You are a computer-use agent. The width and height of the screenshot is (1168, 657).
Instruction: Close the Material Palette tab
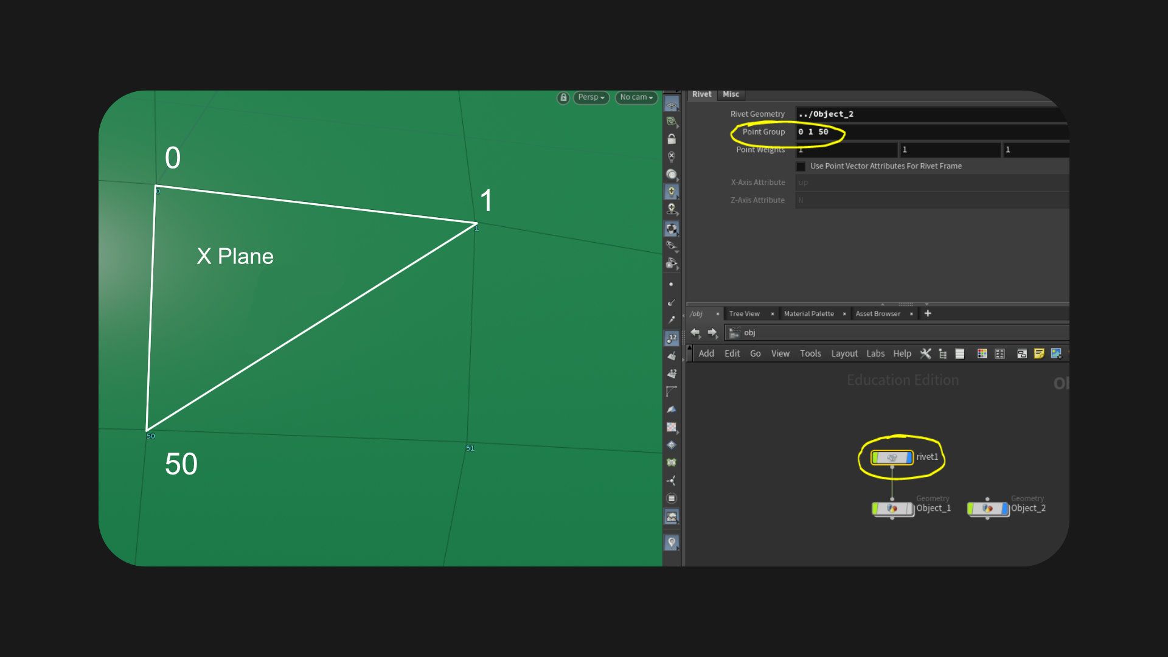point(844,314)
